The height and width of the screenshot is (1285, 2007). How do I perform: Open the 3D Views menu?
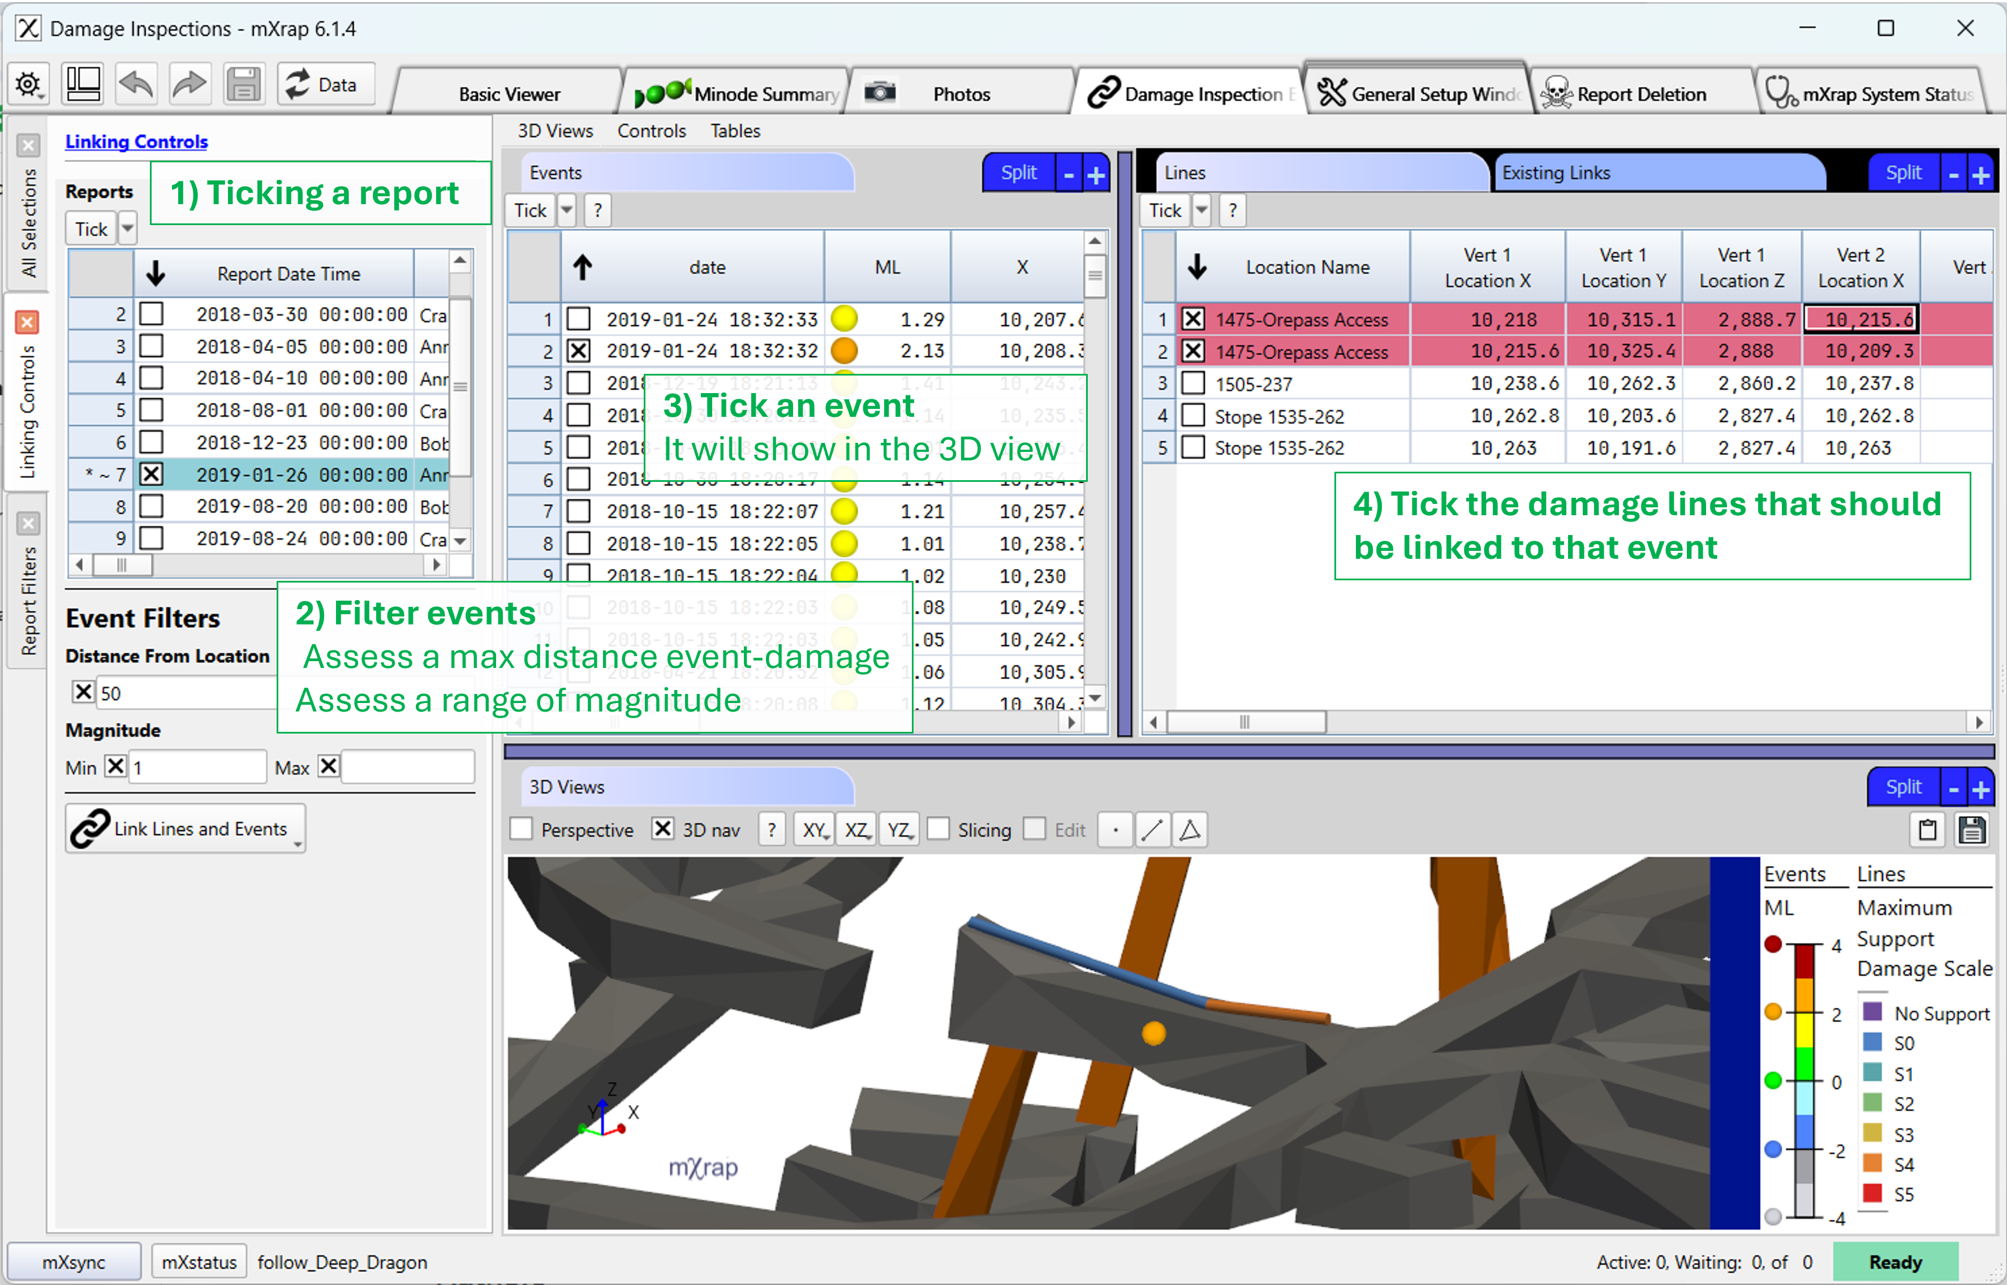[555, 131]
